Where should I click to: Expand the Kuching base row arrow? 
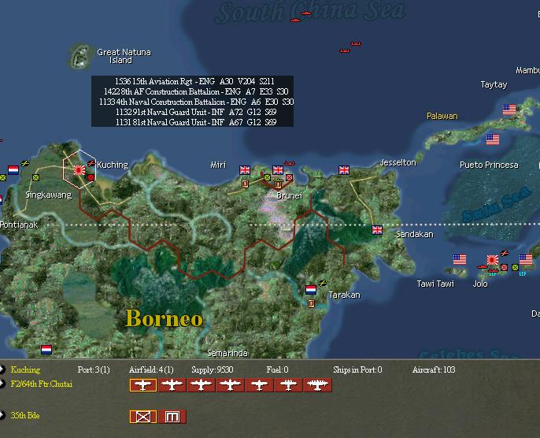pos(2,369)
